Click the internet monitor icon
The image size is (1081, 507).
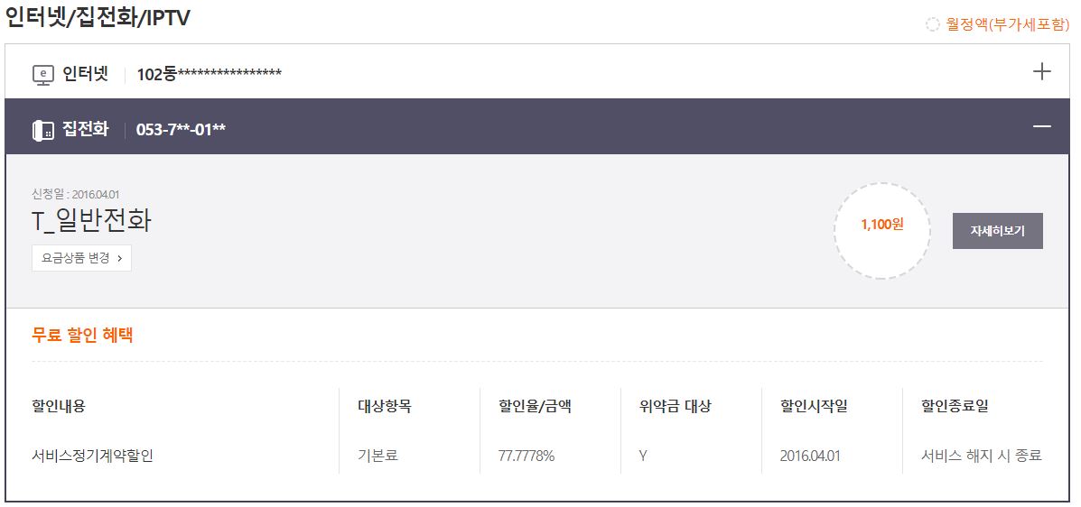pyautogui.click(x=43, y=74)
